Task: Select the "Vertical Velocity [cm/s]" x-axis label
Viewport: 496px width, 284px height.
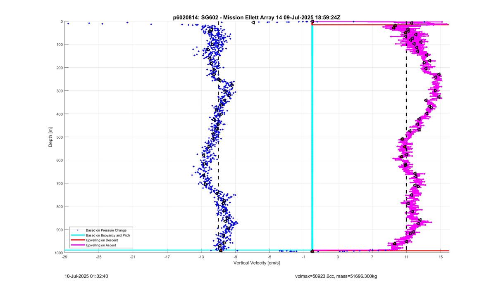Action: [x=257, y=263]
